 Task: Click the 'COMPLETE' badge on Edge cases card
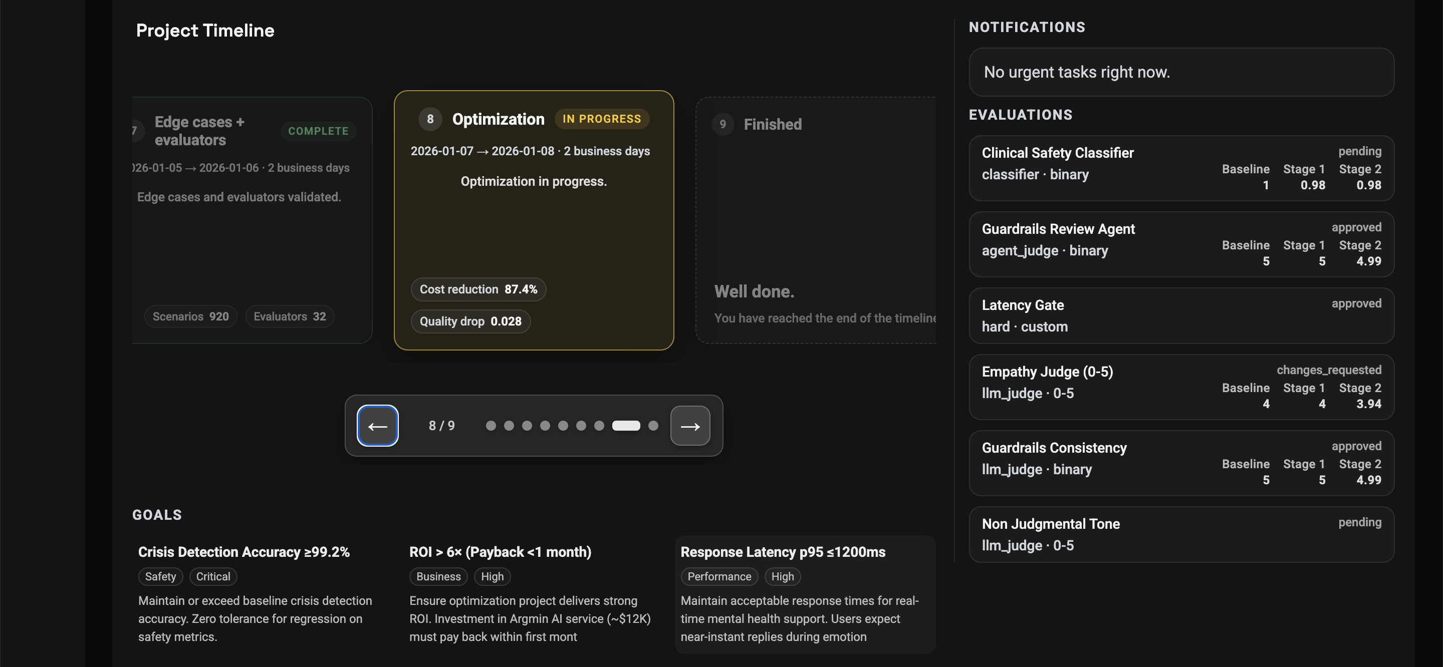[318, 131]
